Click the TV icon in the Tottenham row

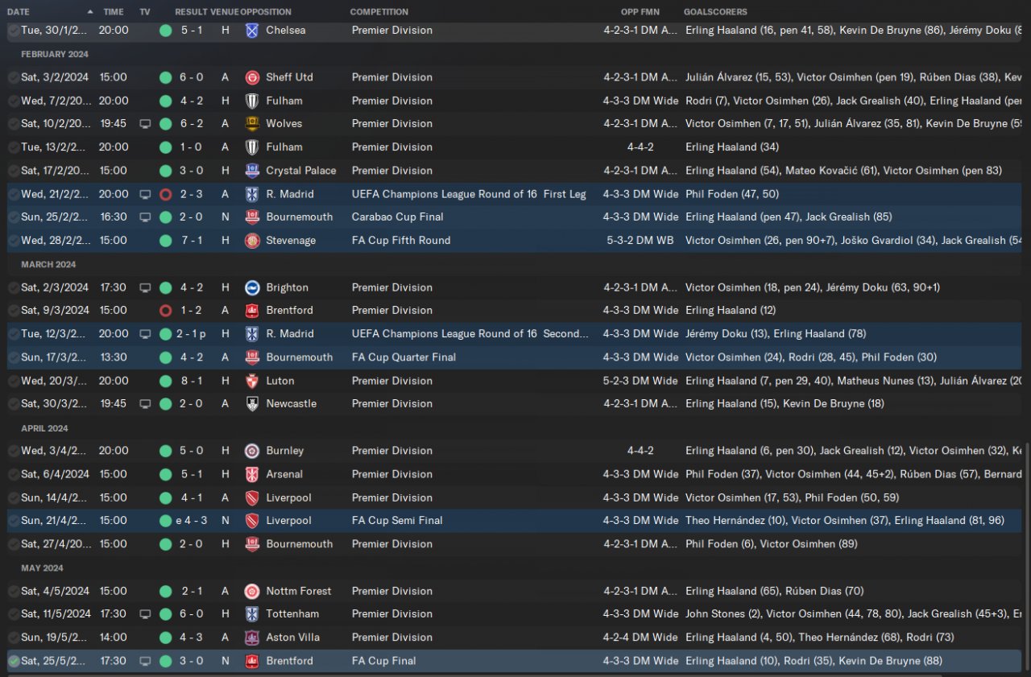pyautogui.click(x=145, y=614)
